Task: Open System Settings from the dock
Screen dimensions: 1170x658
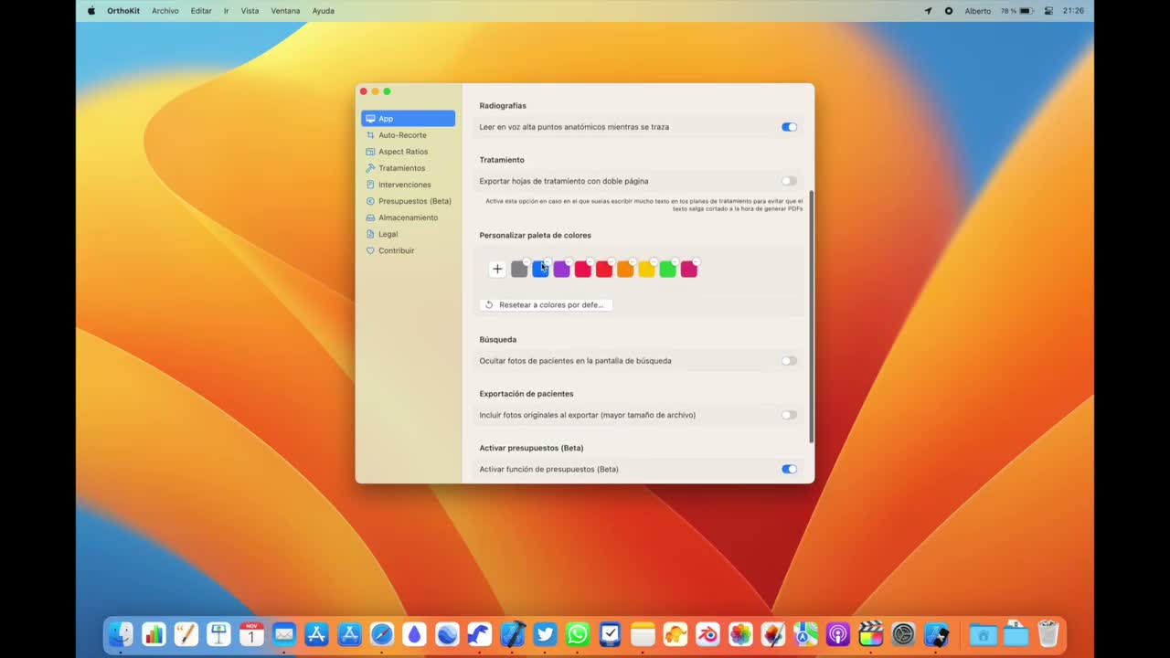Action: click(903, 633)
